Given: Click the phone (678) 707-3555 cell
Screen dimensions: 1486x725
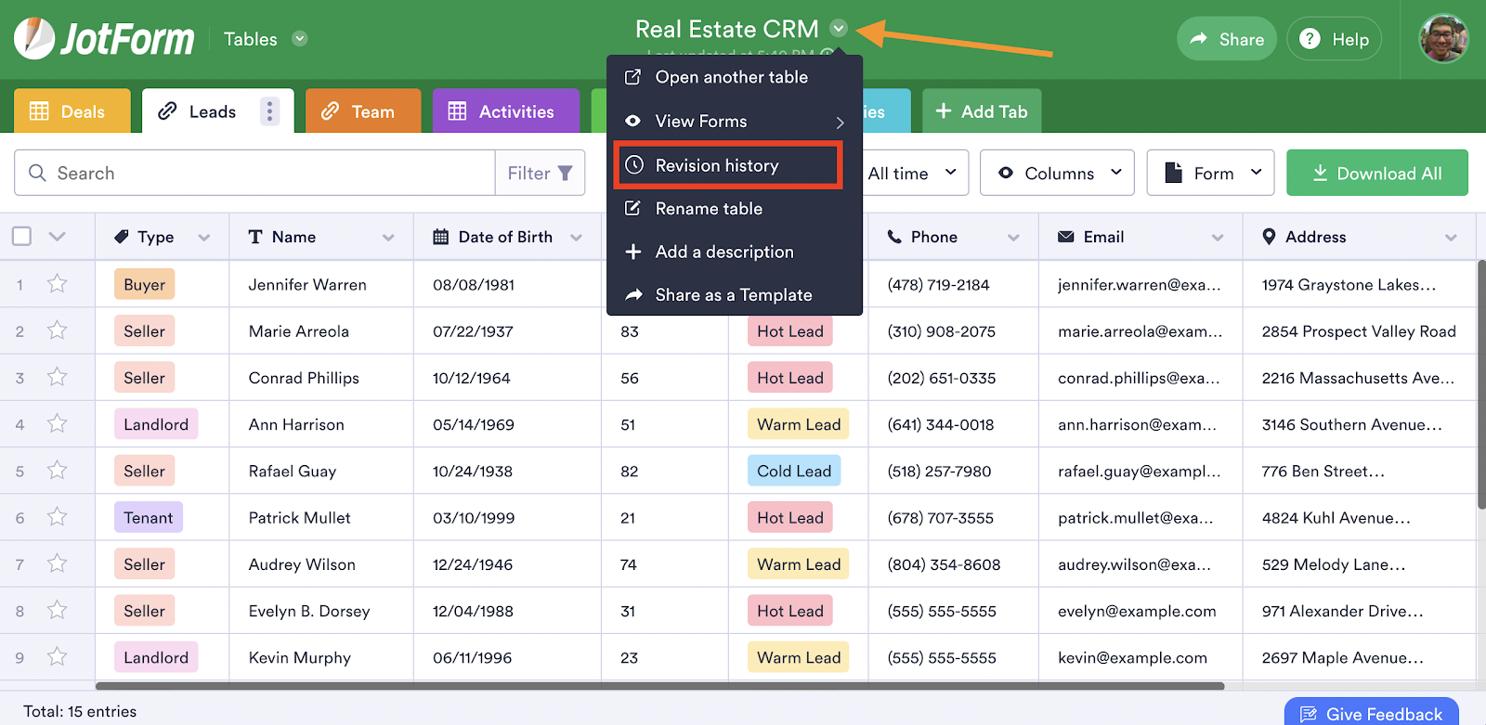Looking at the screenshot, I should [953, 517].
